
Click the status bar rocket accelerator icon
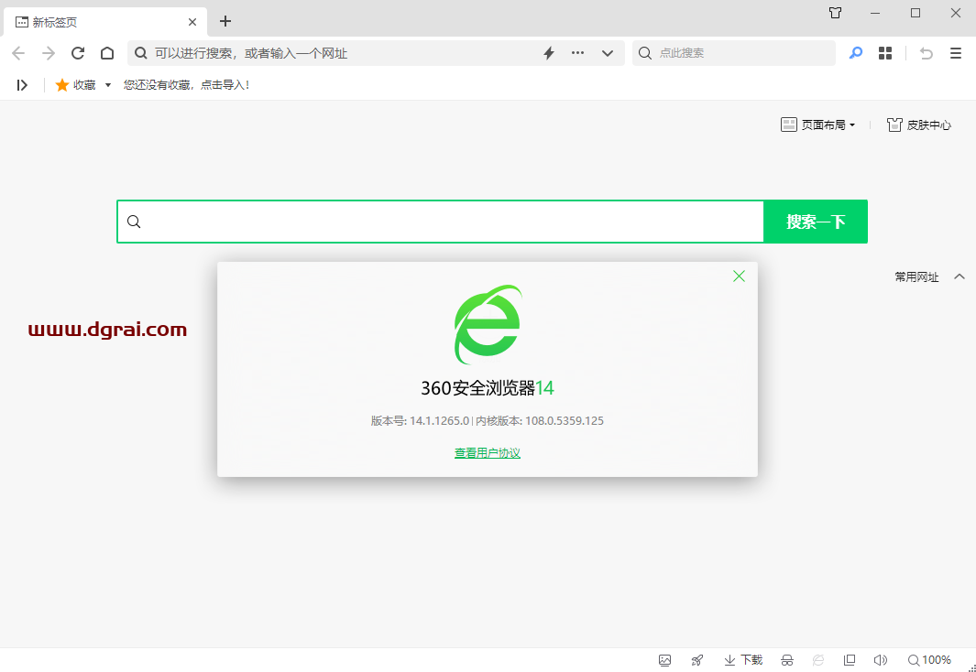[x=697, y=660]
